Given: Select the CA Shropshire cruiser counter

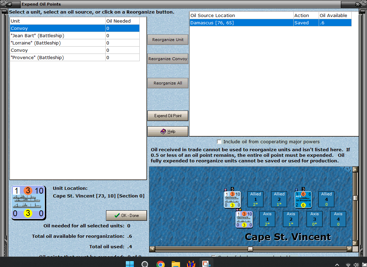Looking at the screenshot, I should (303, 200).
